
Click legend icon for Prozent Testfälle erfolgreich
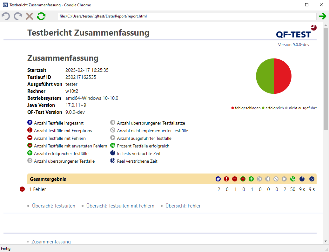(113, 145)
